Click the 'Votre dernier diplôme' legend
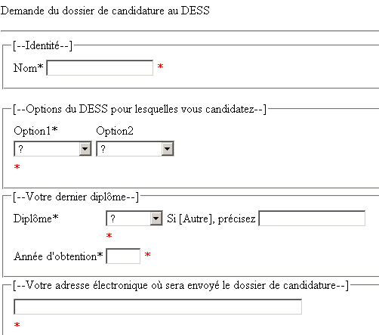The height and width of the screenshot is (335, 379). [75, 197]
